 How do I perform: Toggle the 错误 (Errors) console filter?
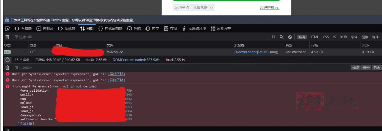(355, 68)
